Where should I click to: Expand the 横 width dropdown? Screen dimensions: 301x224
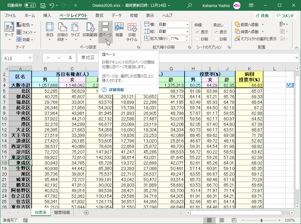pos(187,25)
